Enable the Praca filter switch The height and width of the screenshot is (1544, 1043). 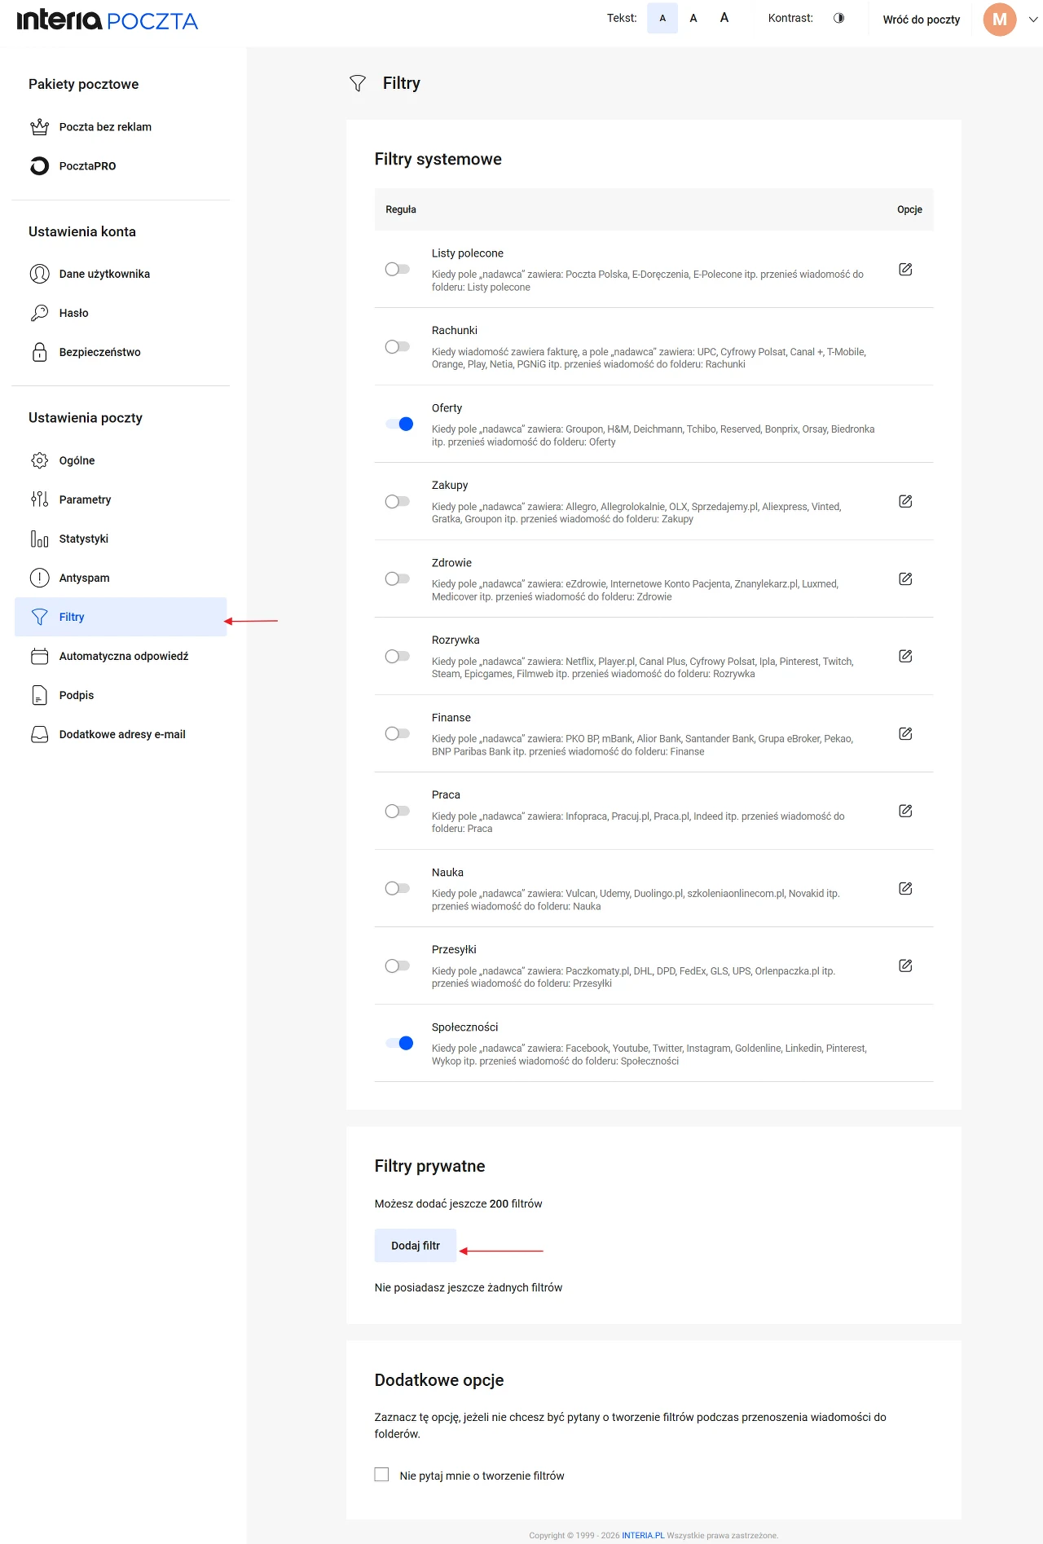tap(398, 811)
